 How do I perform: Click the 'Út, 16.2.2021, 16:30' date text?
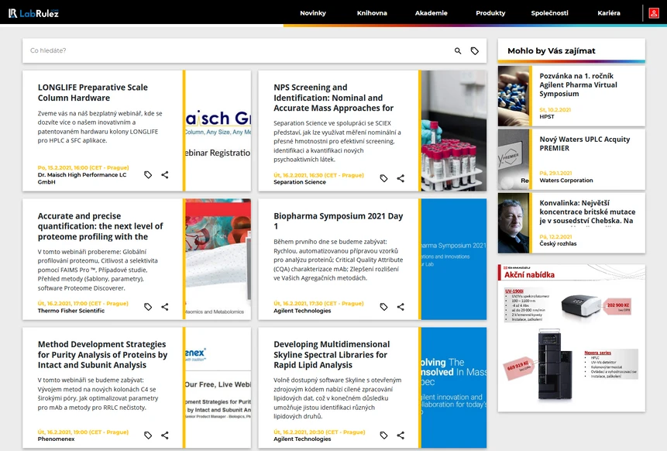[318, 175]
